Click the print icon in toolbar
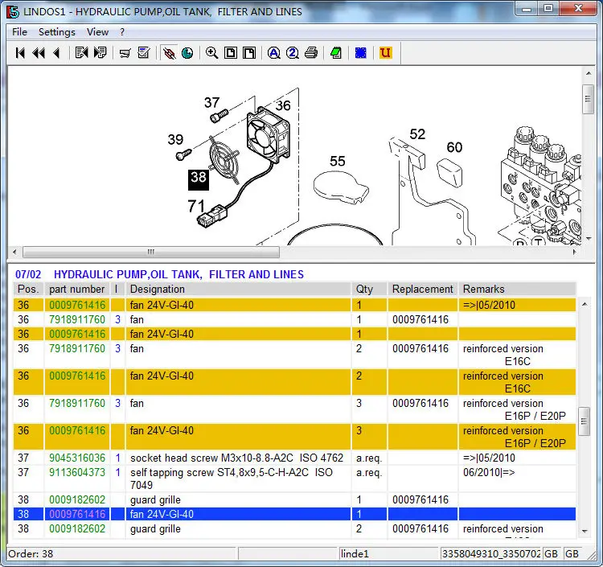603x567 pixels. coord(311,53)
